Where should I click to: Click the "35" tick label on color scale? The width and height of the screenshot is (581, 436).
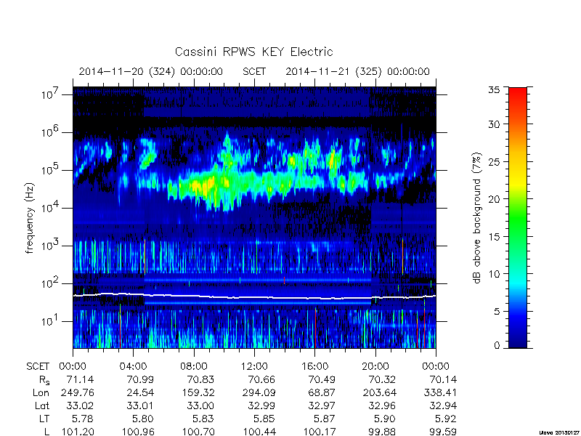click(494, 90)
